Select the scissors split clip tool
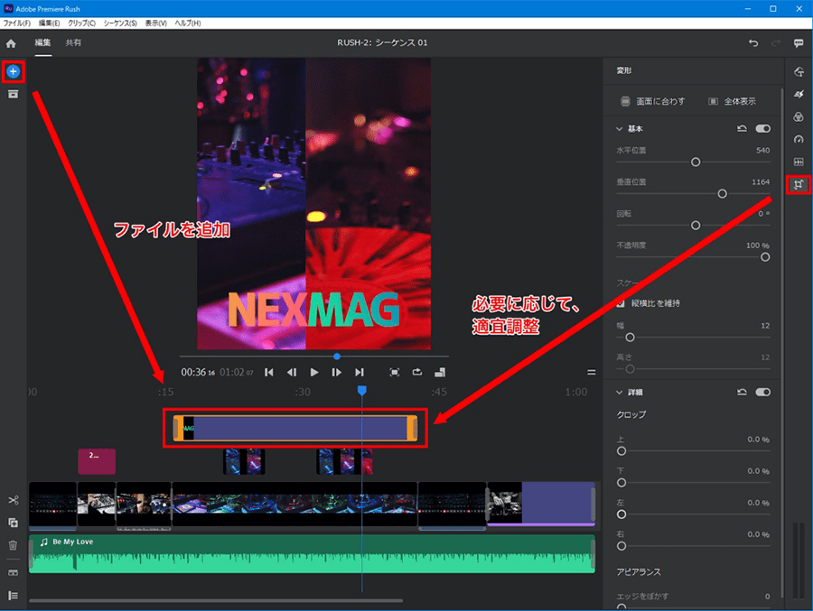813x611 pixels. 13,500
